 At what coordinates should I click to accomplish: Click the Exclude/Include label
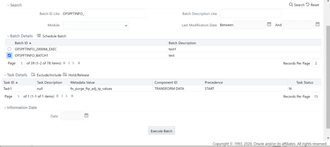pyautogui.click(x=49, y=75)
